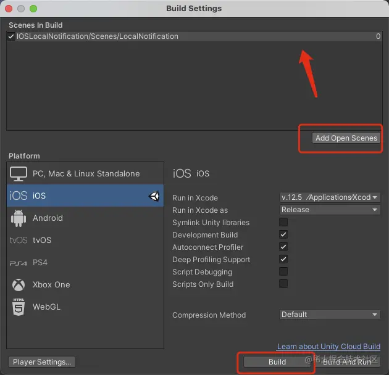Click the Scenes In Build heading

point(35,25)
